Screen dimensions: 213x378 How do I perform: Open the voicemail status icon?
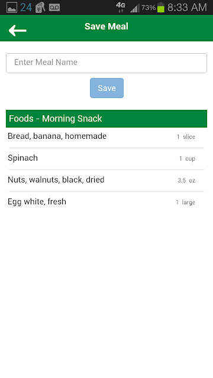pyautogui.click(x=54, y=8)
